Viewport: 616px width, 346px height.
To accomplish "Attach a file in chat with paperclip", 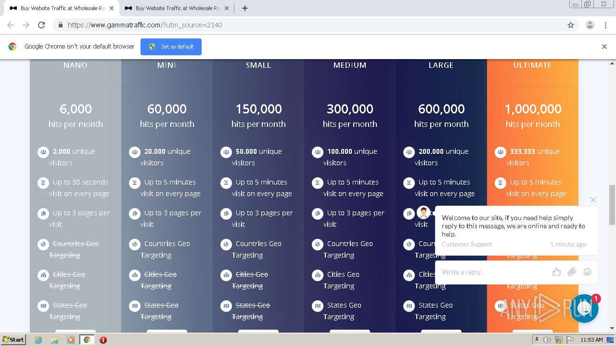I will pyautogui.click(x=572, y=272).
